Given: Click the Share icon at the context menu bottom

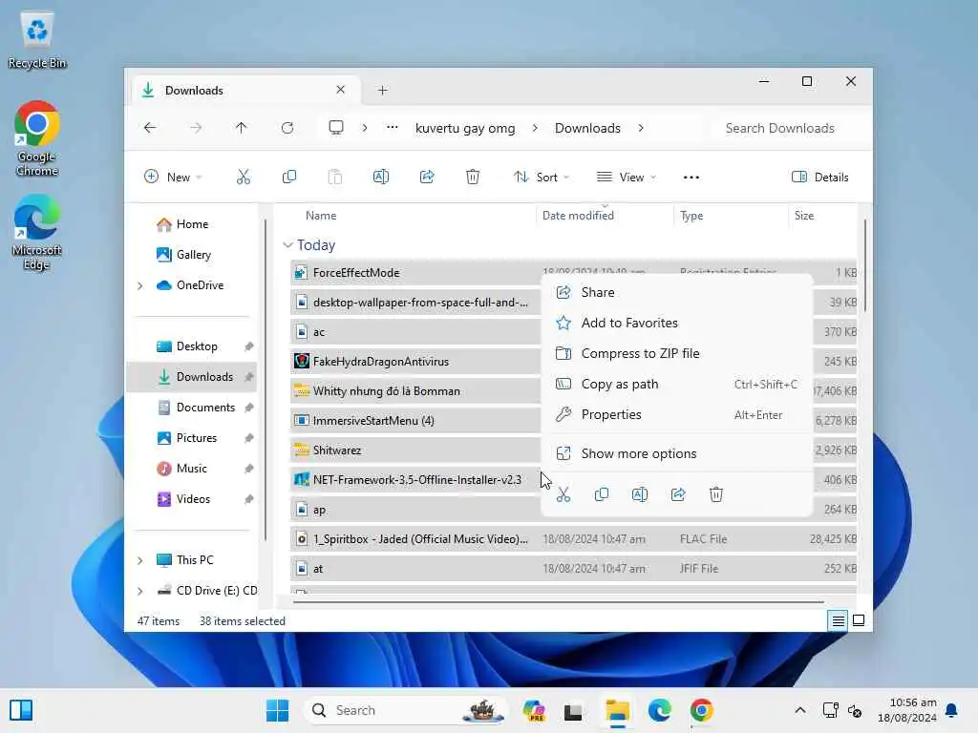Looking at the screenshot, I should [678, 495].
